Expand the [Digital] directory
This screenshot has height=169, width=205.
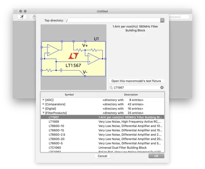pos(43,108)
